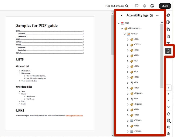
Task: Print the document
Action: click(152, 6)
